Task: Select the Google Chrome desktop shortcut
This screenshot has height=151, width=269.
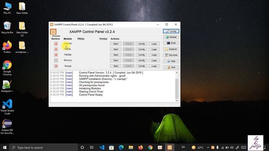Action: [x=7, y=68]
